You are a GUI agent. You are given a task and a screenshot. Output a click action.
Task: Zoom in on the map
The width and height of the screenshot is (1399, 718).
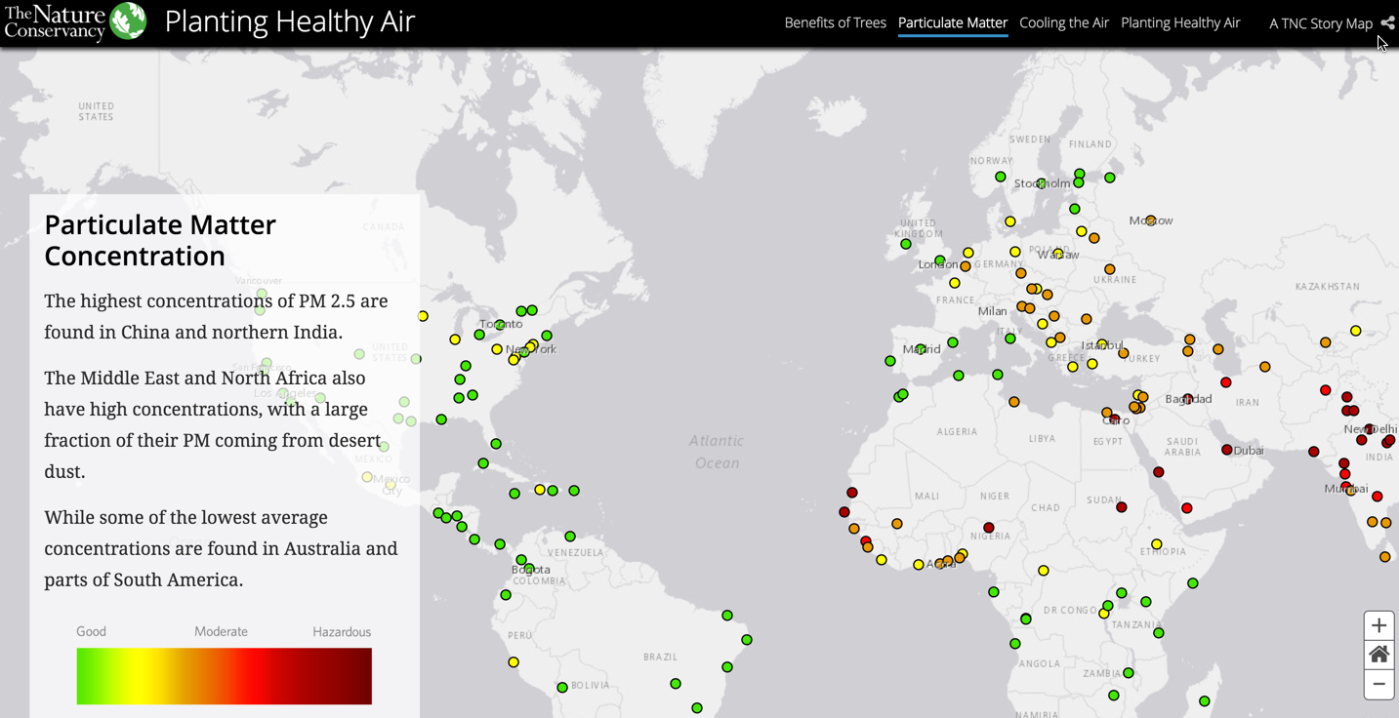1378,626
